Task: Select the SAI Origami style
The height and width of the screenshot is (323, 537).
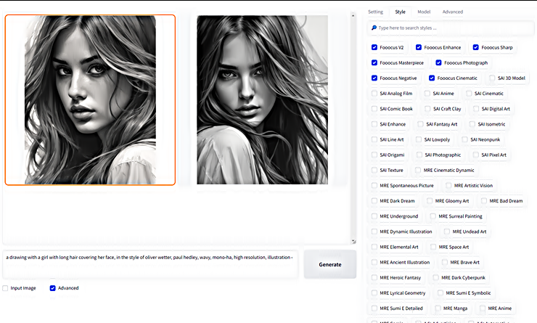Action: tap(374, 155)
